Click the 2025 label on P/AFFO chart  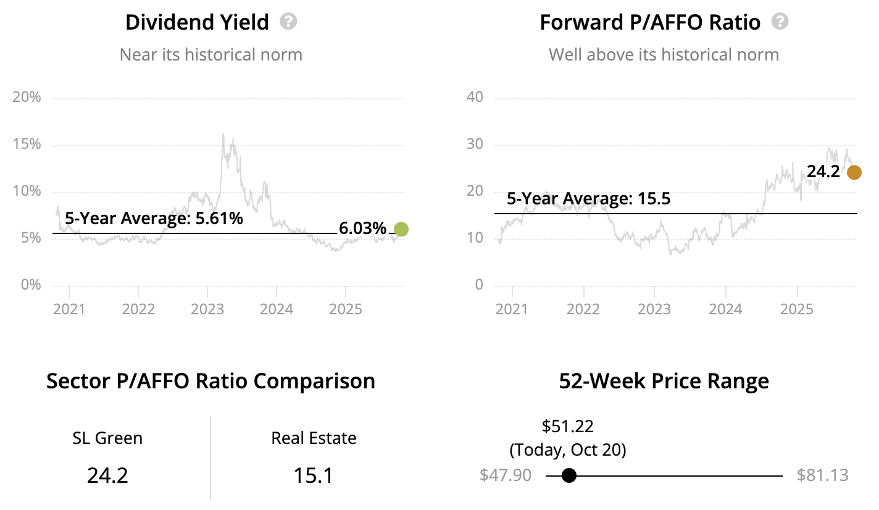click(x=797, y=308)
